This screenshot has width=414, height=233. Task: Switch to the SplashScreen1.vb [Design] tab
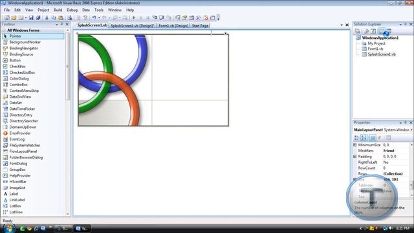pos(132,26)
